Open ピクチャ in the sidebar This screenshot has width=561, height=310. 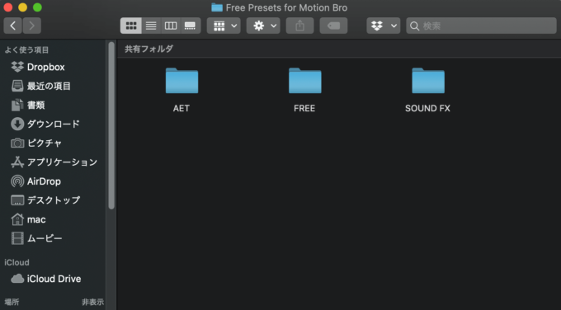(54, 143)
